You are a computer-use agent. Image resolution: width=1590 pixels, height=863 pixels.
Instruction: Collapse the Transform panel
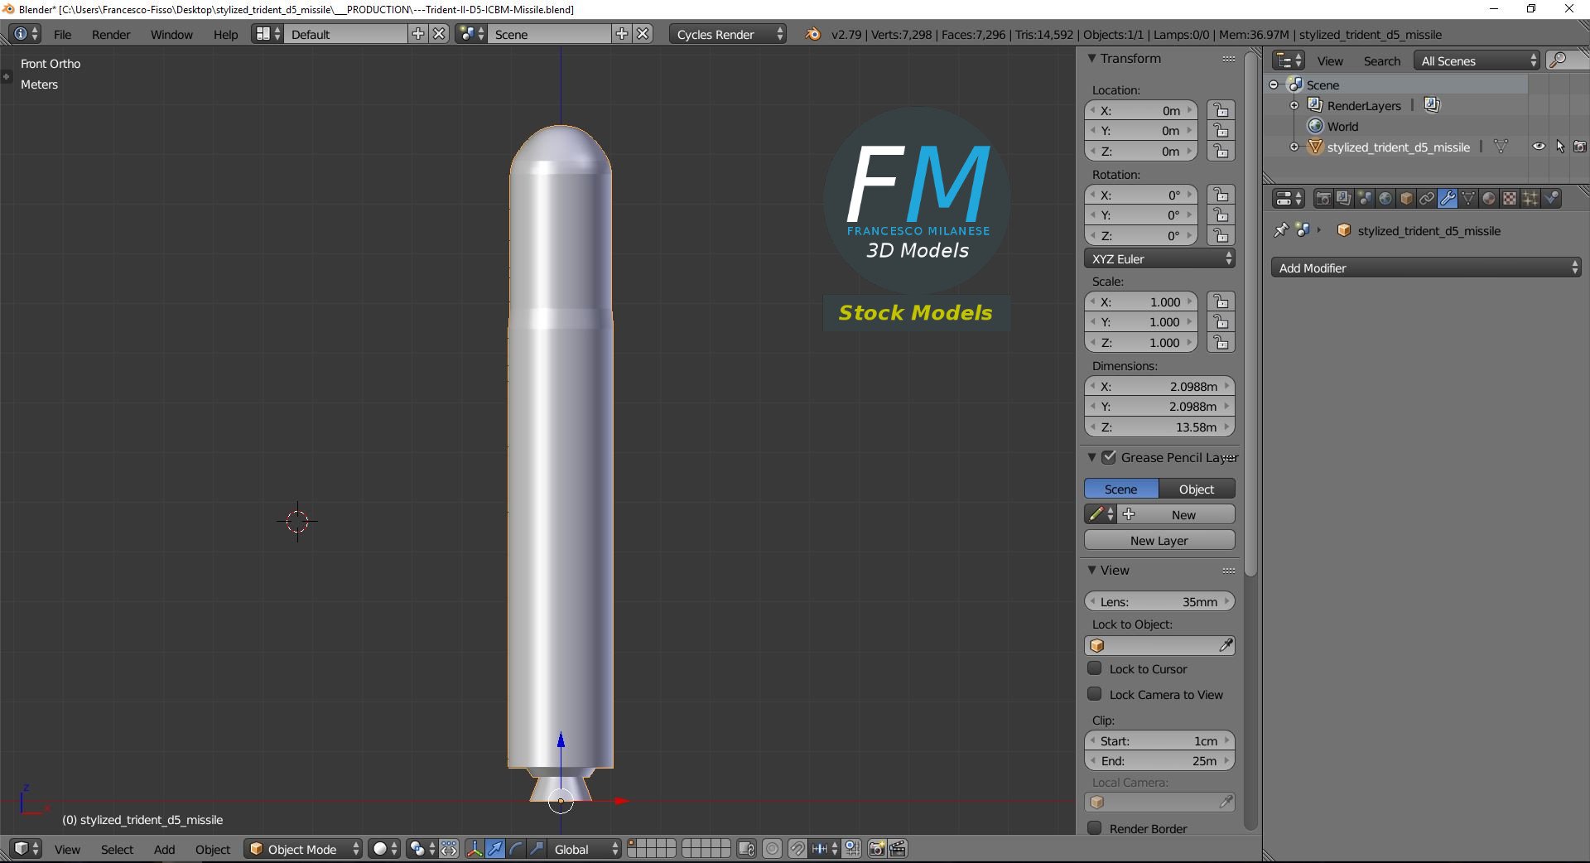(1092, 58)
